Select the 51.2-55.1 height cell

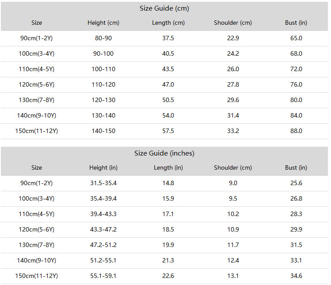[x=103, y=261]
